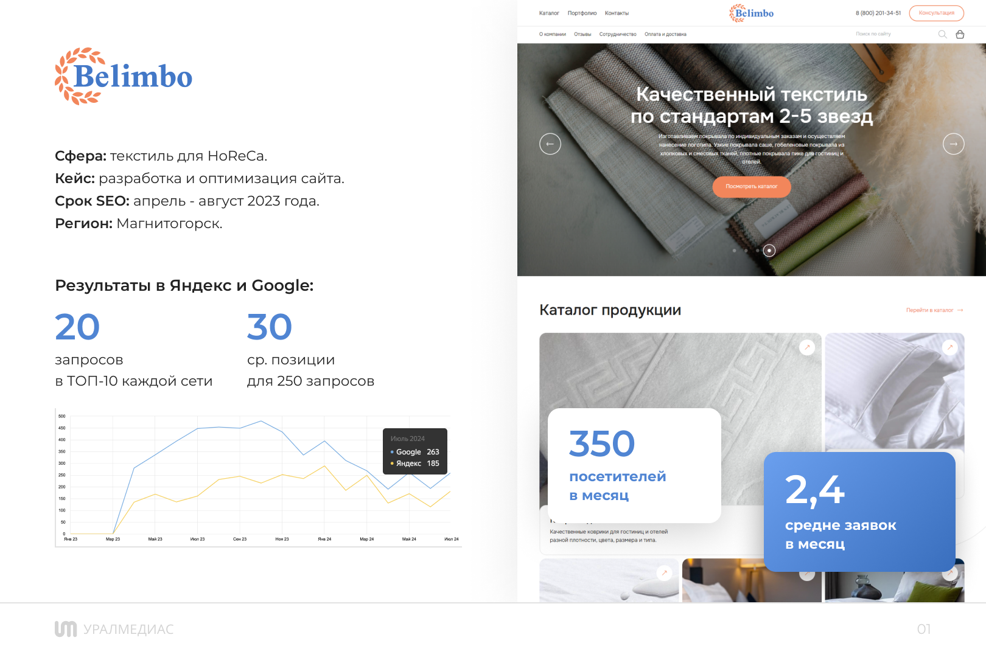Viewport: 986px width, 657px height.
Task: Call the 8 (800) 201-34-51 phone link
Action: pyautogui.click(x=878, y=13)
